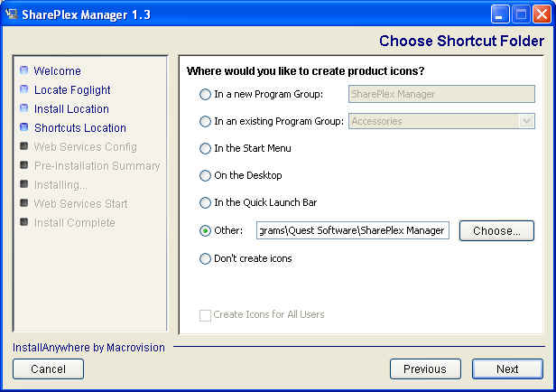Click the Shortcuts Location step bullet icon
The image size is (556, 392).
click(x=24, y=126)
